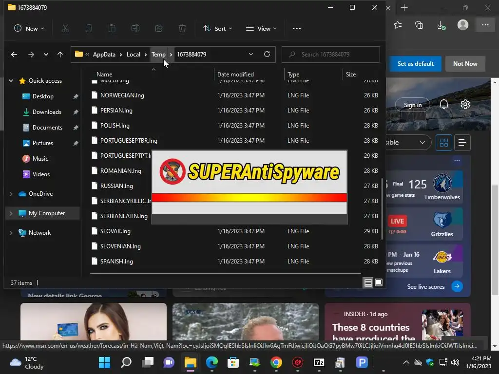Open MSN page settings gear
Viewport: 499px width, 374px height.
click(465, 104)
